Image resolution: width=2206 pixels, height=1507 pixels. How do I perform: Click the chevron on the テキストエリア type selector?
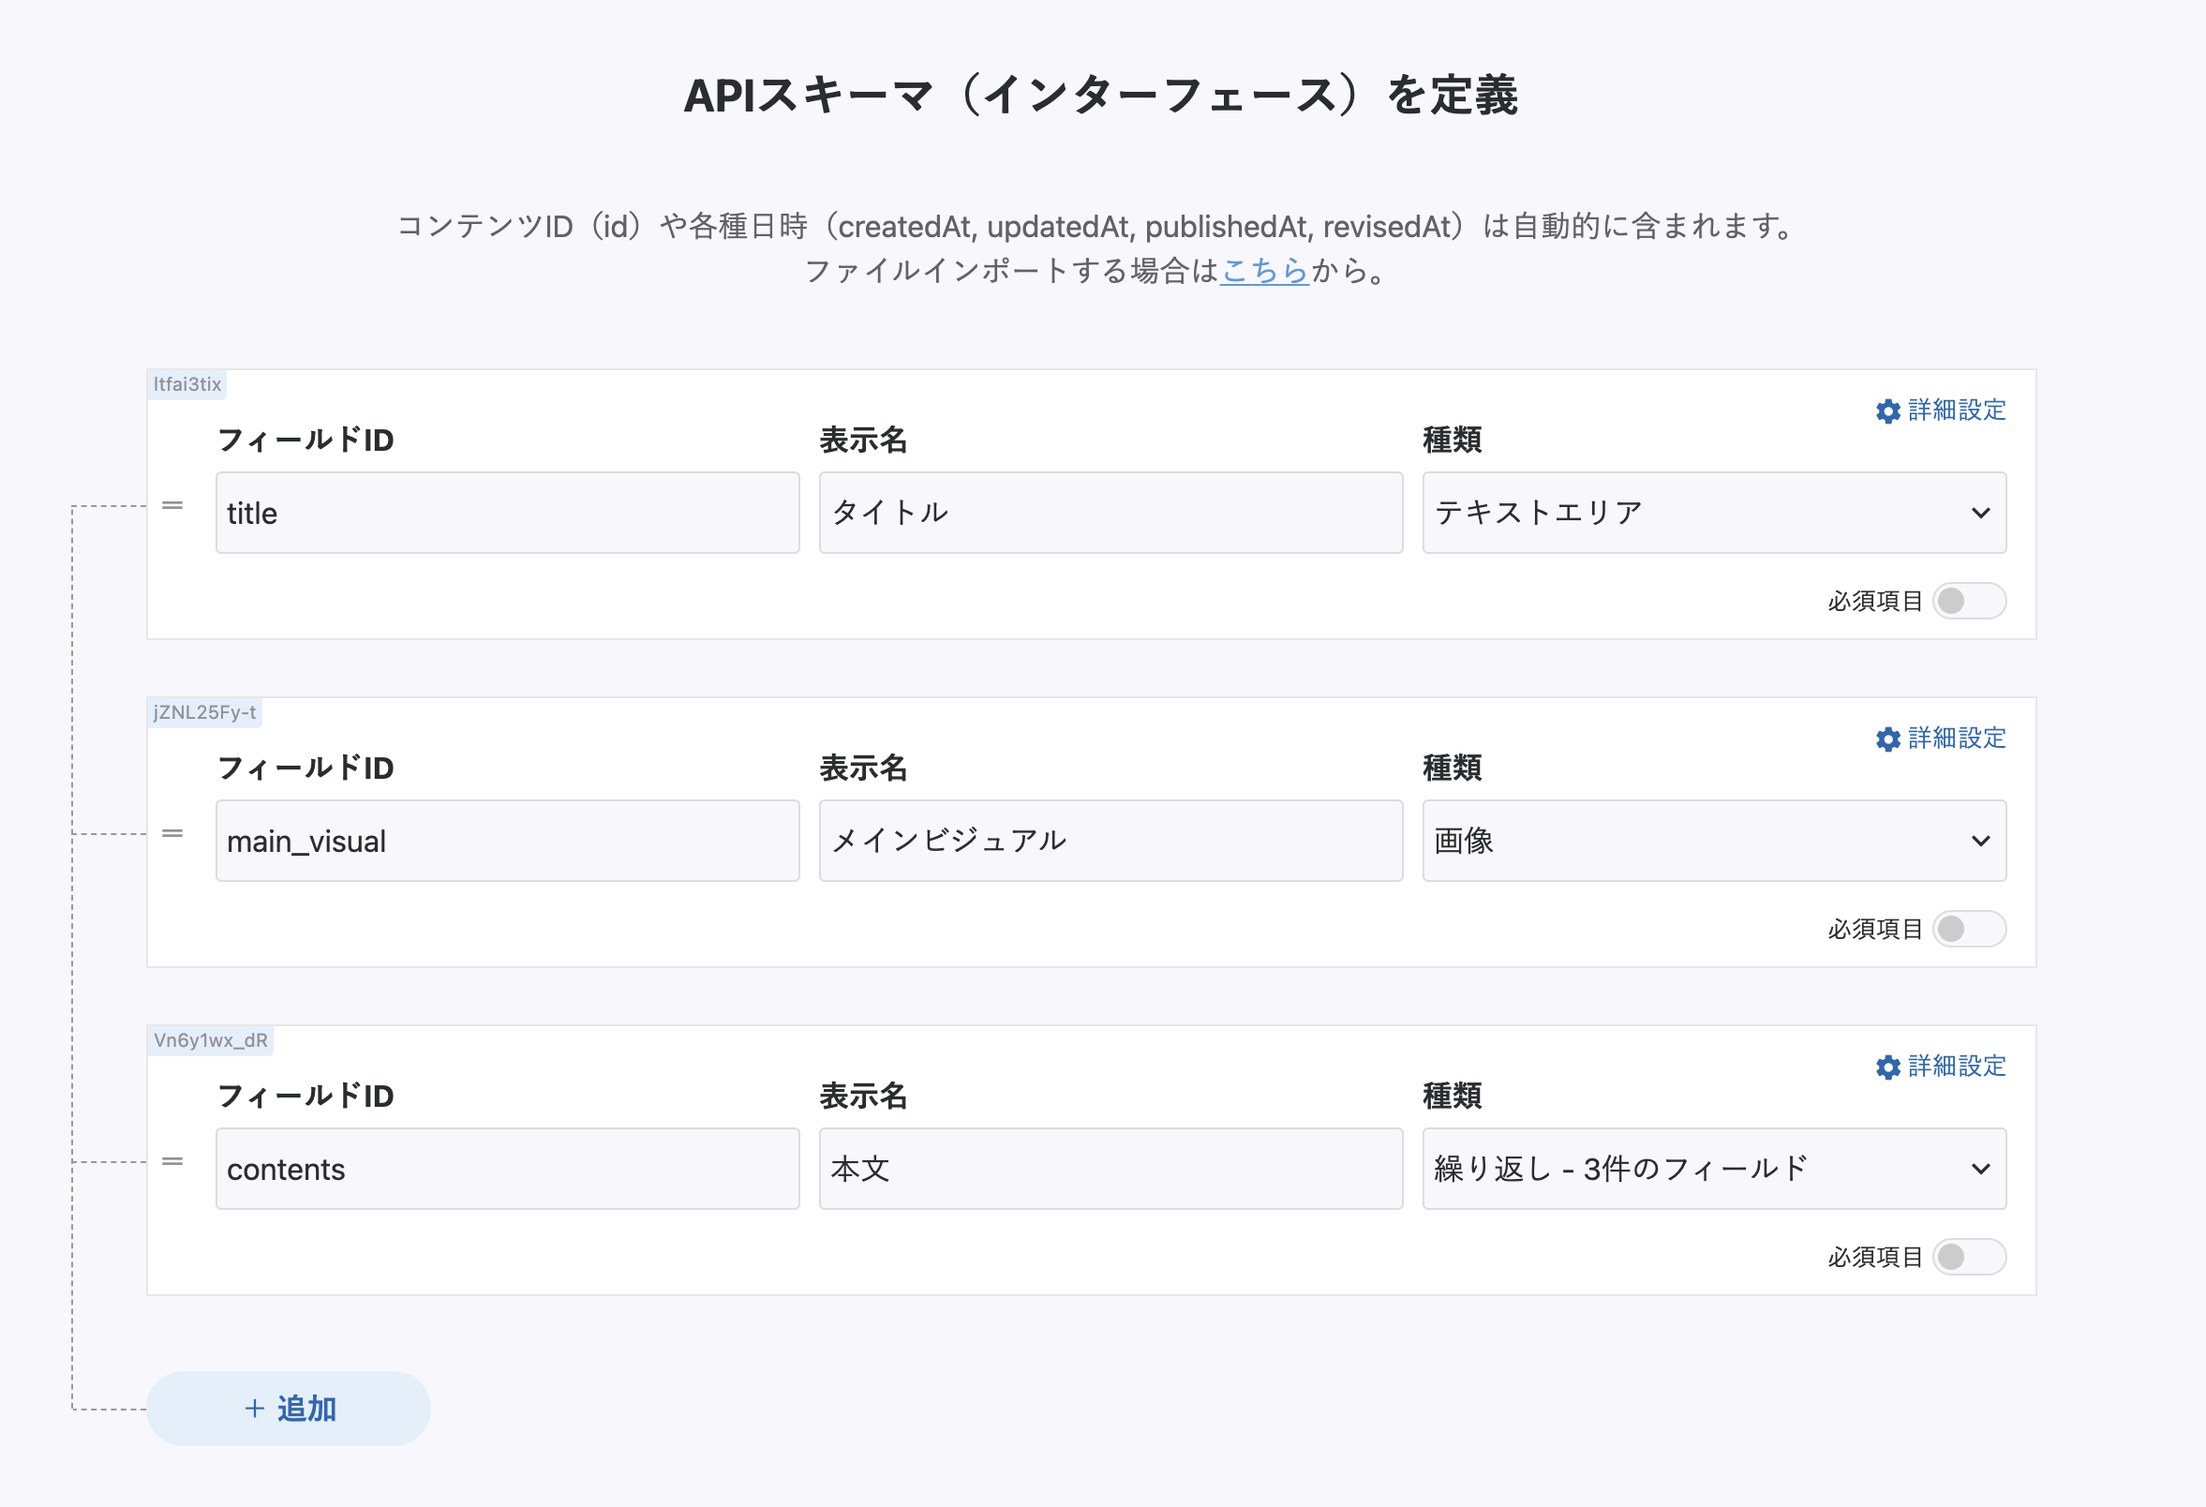1979,514
